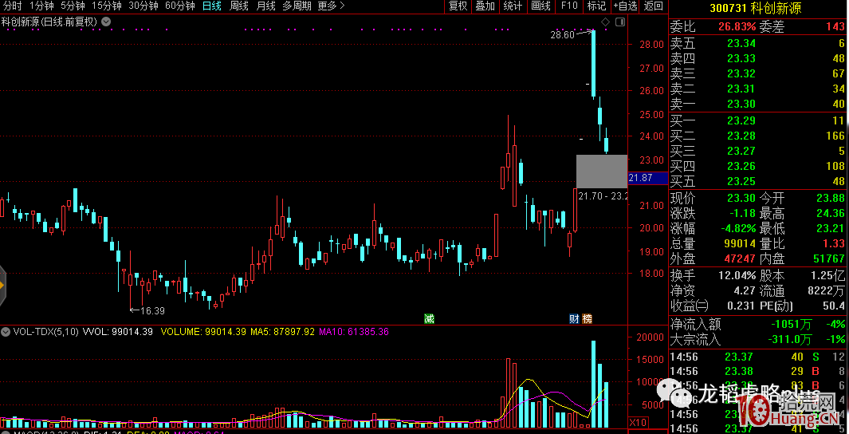Toggle the side panel layout icon
This screenshot has height=434, width=849.
(x=620, y=22)
